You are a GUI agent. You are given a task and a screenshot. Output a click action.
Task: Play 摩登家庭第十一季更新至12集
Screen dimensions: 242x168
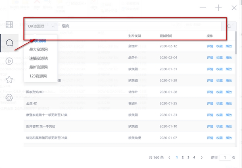coord(229,115)
